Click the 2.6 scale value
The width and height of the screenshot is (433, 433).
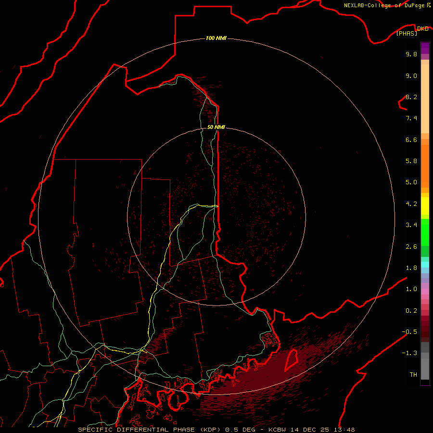(411, 247)
